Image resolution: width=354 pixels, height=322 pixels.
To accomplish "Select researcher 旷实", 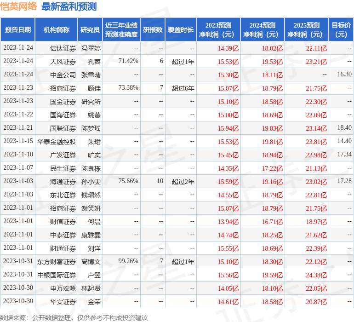I will (x=94, y=155).
